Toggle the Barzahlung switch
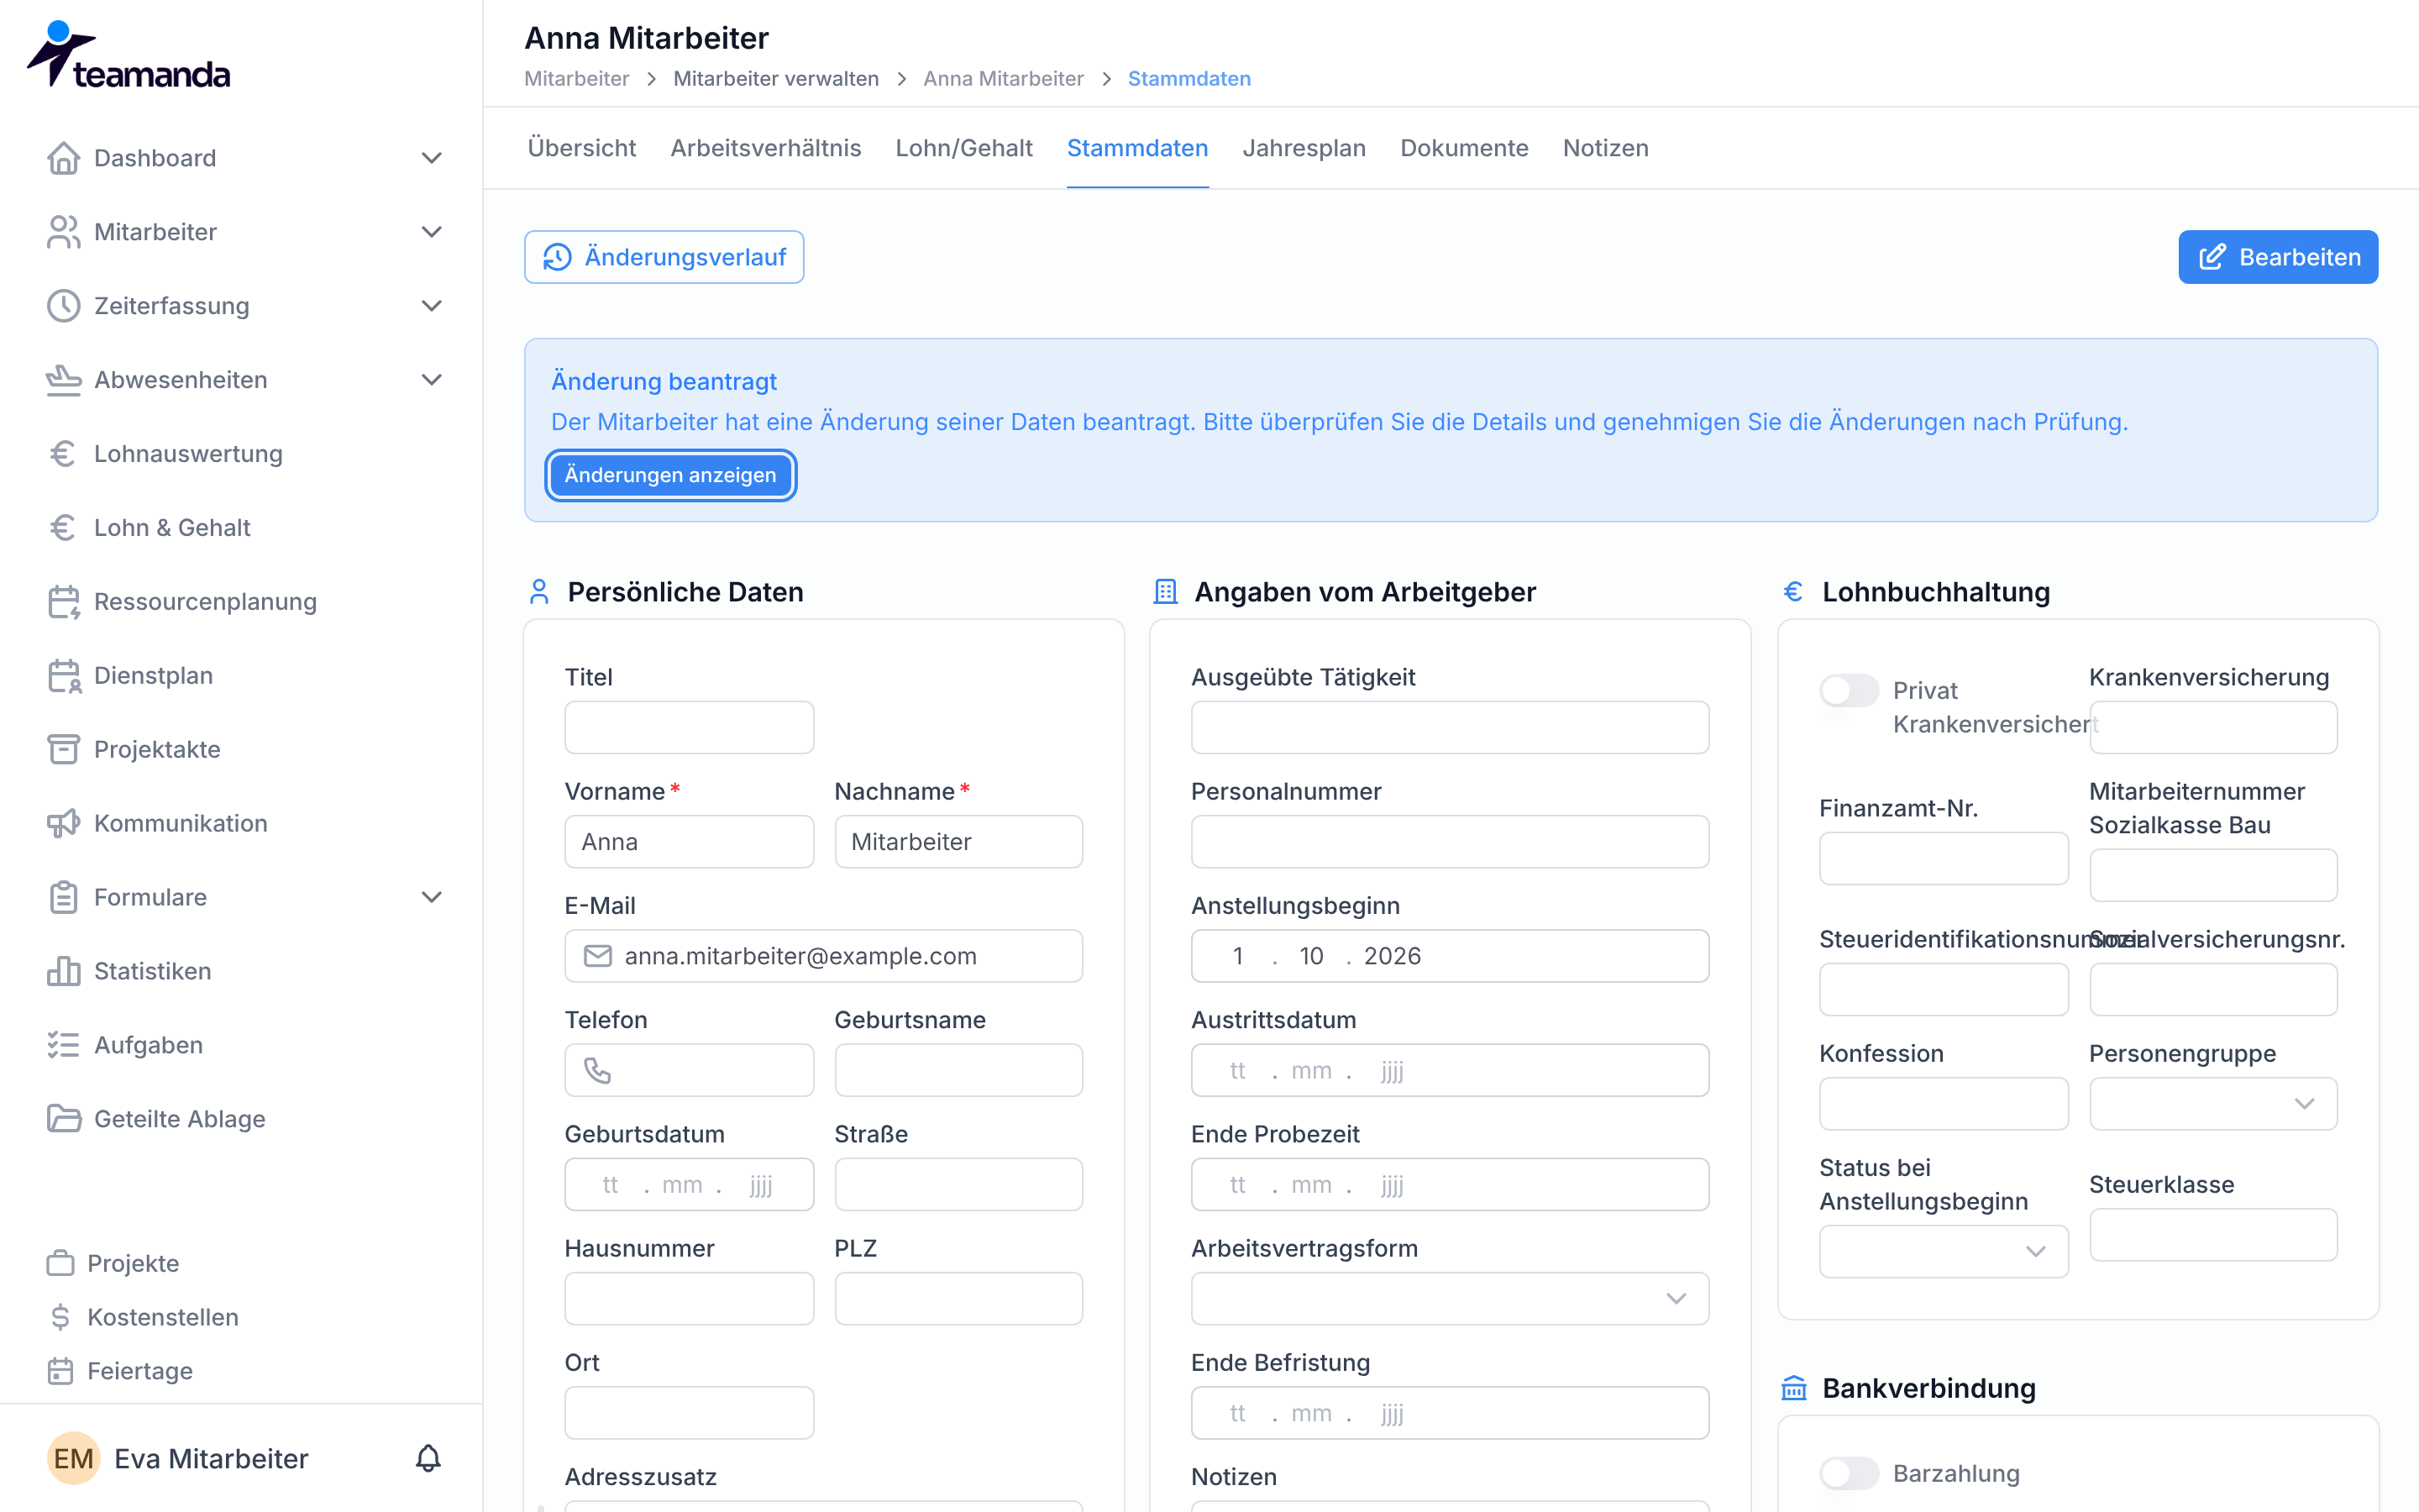 tap(1848, 1473)
